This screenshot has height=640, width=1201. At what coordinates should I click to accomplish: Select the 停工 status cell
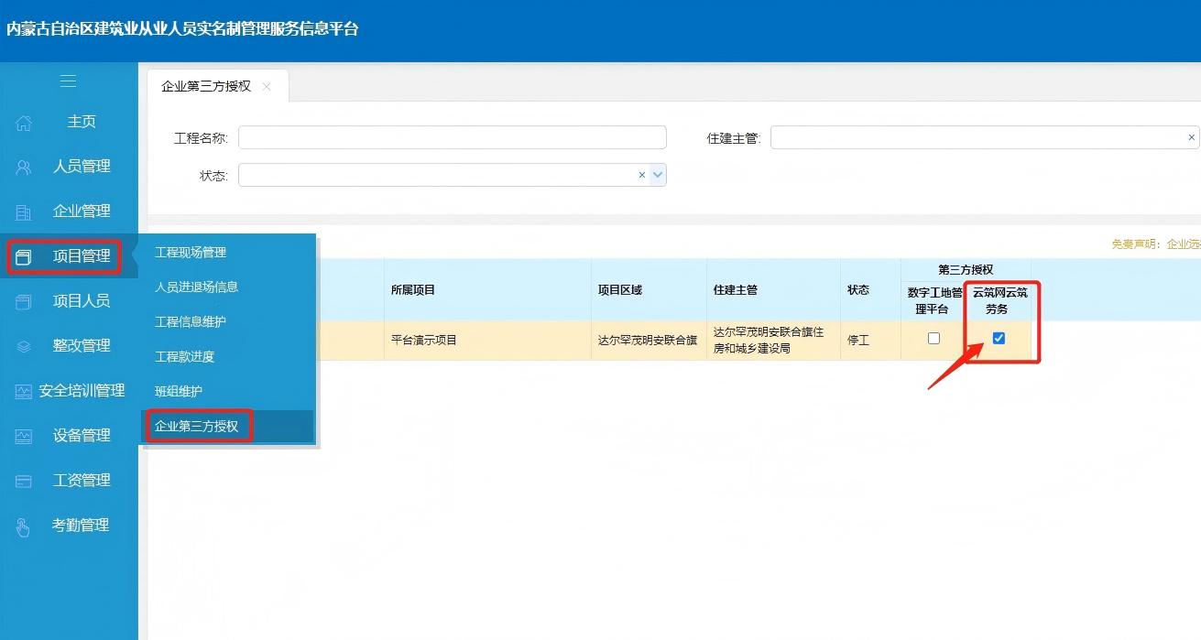[x=870, y=341]
